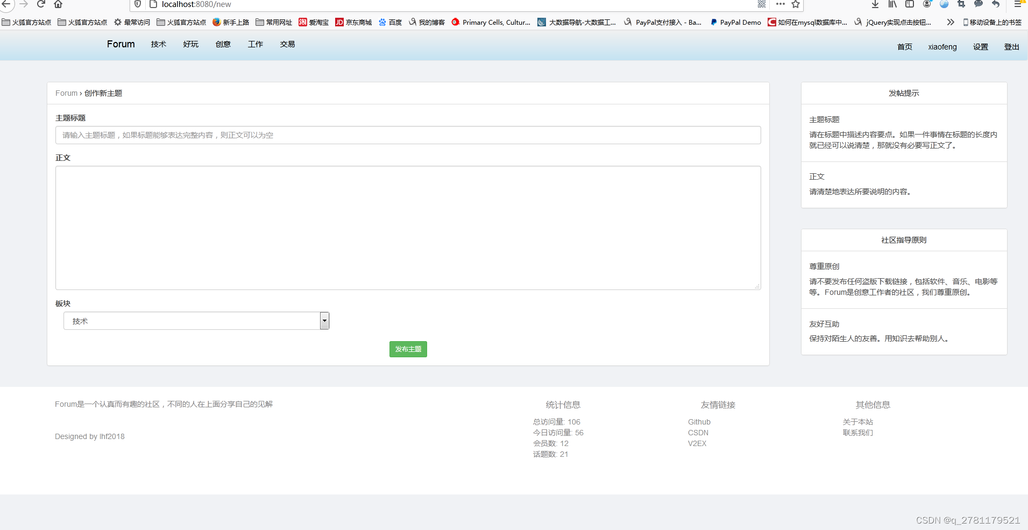Open the 联系我们 link
1028x530 pixels.
[858, 433]
